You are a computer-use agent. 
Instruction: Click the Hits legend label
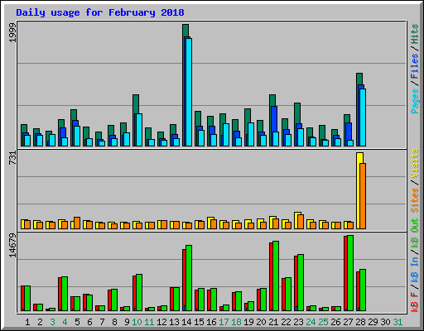415,34
